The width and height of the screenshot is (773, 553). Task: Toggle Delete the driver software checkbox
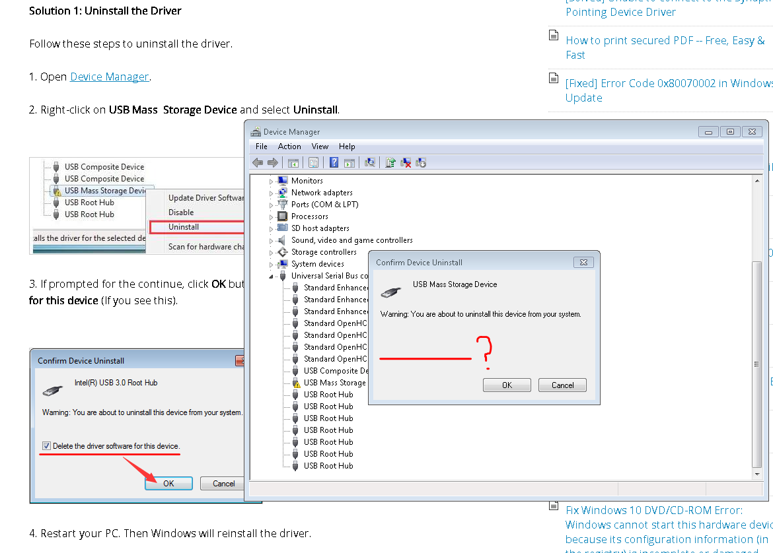(46, 446)
